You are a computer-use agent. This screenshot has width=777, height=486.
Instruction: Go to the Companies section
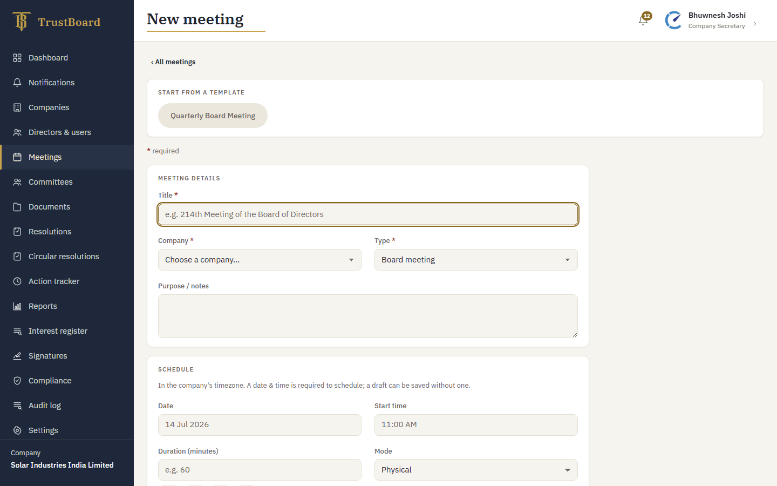67,107
